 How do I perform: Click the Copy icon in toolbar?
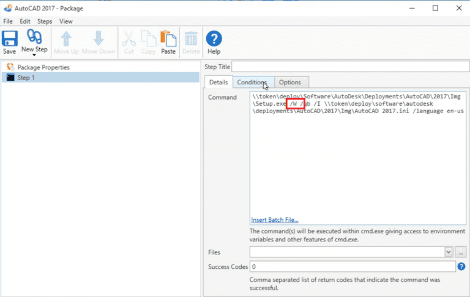pos(149,38)
